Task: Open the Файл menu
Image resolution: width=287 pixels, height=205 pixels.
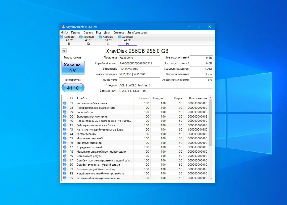Action: tap(64, 33)
